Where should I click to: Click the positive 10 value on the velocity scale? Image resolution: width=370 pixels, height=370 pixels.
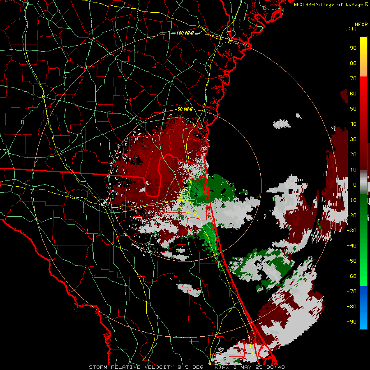[353, 170]
